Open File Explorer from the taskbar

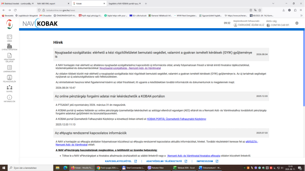click(57, 168)
